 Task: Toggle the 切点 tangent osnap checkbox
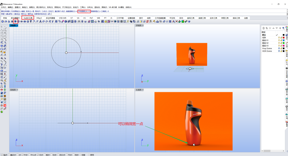pyautogui.click(x=52, y=155)
